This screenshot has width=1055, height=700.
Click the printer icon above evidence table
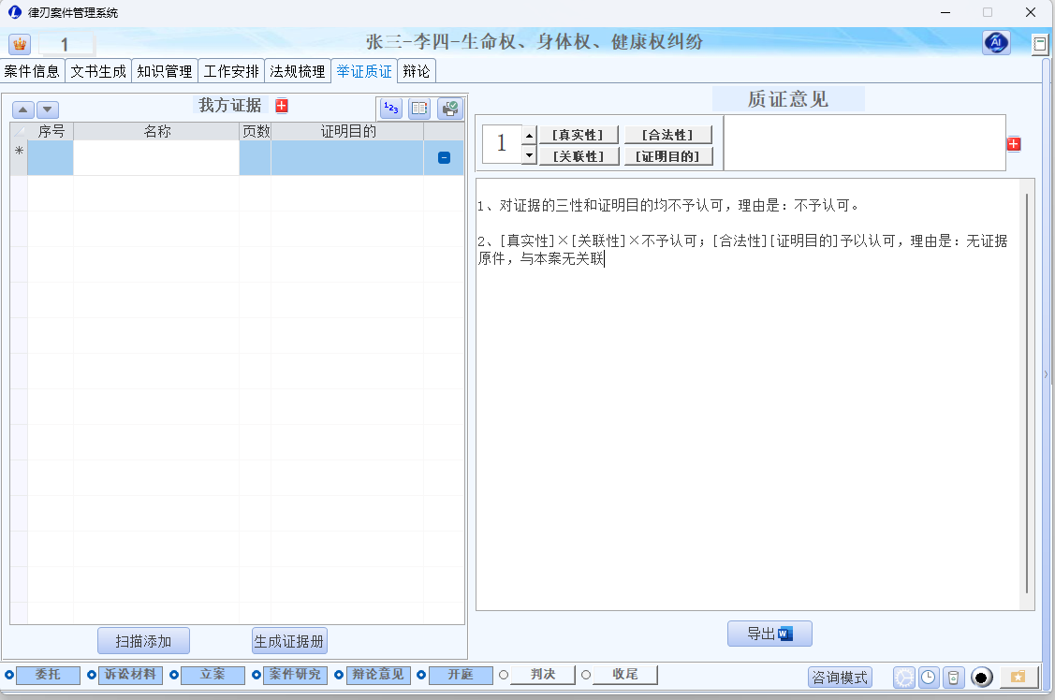pos(450,109)
